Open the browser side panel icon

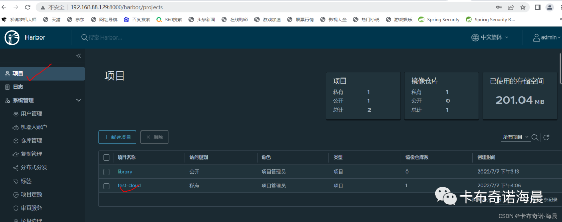[538, 7]
